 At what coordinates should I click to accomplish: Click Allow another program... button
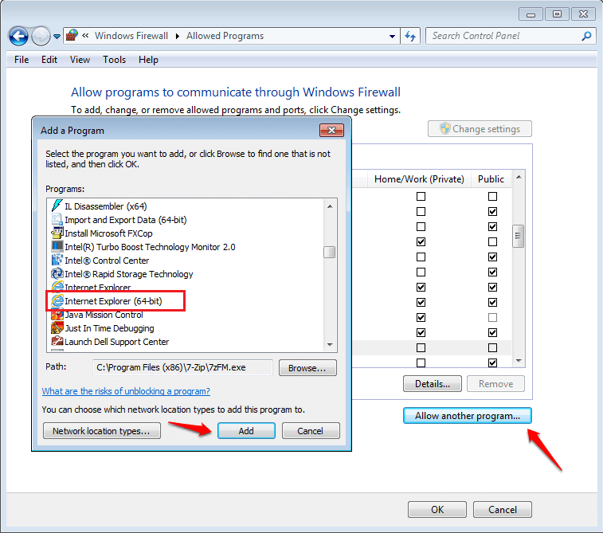[468, 416]
